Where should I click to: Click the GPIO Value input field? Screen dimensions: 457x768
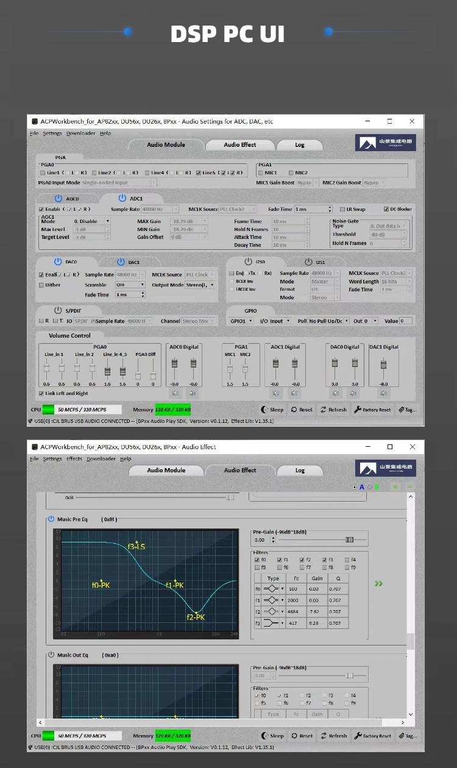[x=406, y=321]
